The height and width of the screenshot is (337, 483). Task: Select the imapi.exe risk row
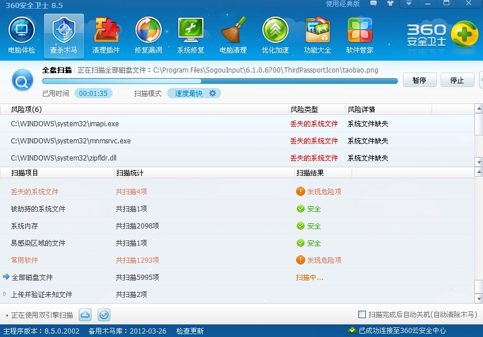pyautogui.click(x=237, y=124)
